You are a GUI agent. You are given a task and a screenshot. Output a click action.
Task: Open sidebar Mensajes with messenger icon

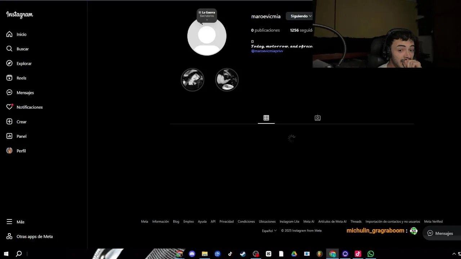coord(20,92)
